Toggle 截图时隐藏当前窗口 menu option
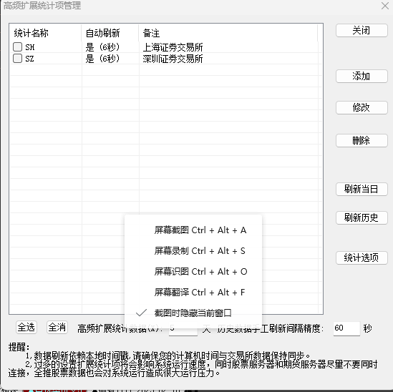This screenshot has width=393, height=392. (193, 313)
